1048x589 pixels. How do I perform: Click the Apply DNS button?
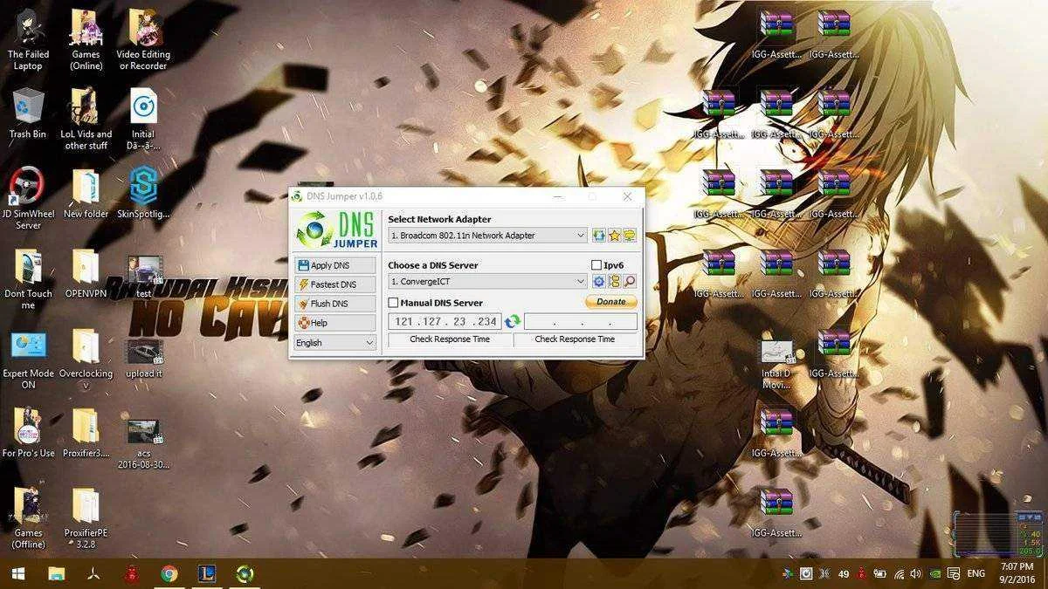click(x=335, y=265)
